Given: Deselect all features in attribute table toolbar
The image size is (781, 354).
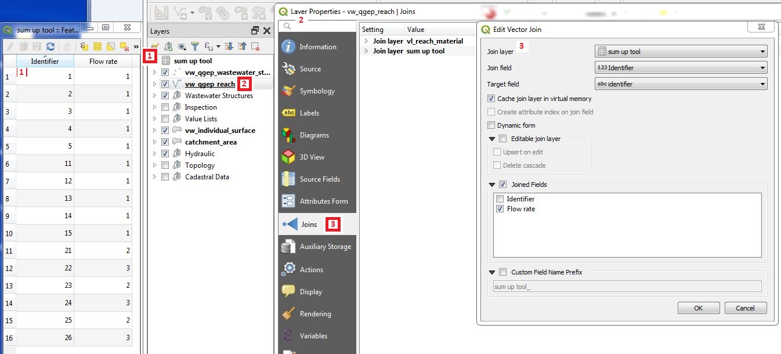Looking at the screenshot, I should tap(124, 46).
